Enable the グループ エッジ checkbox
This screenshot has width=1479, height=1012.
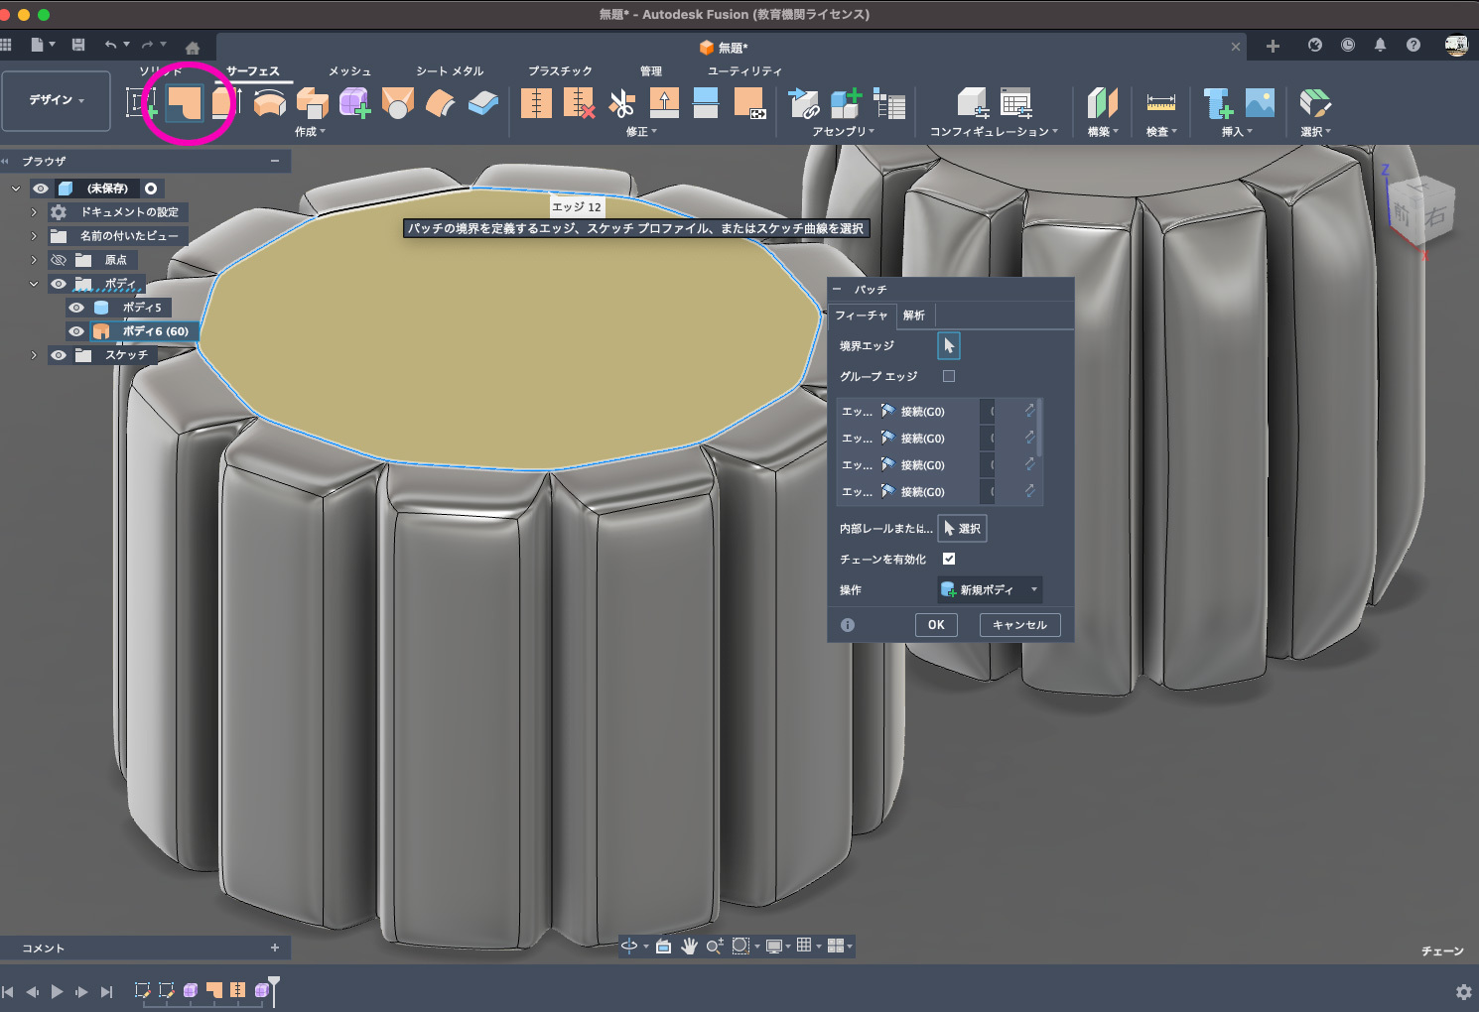click(949, 376)
